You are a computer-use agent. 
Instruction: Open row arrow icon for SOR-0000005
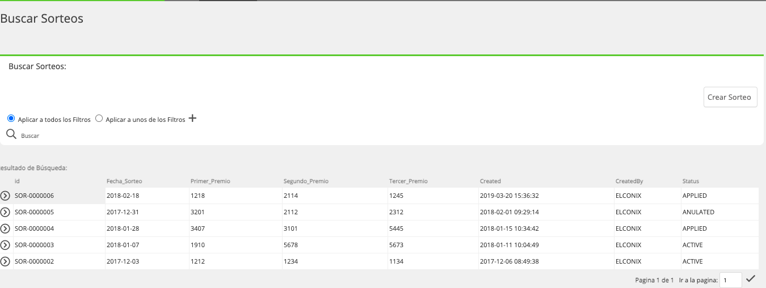pos(5,212)
